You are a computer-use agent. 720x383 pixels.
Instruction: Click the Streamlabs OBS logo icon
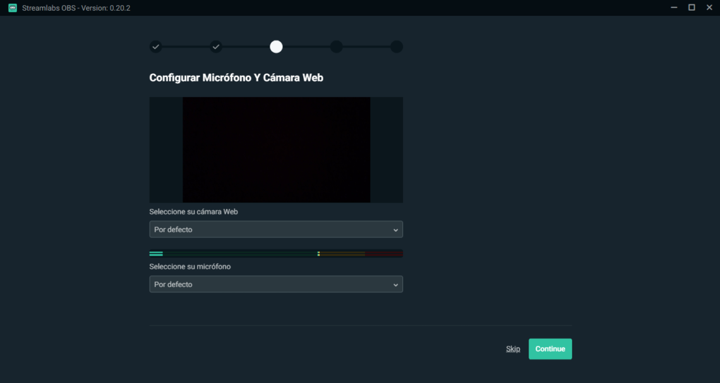click(14, 7)
